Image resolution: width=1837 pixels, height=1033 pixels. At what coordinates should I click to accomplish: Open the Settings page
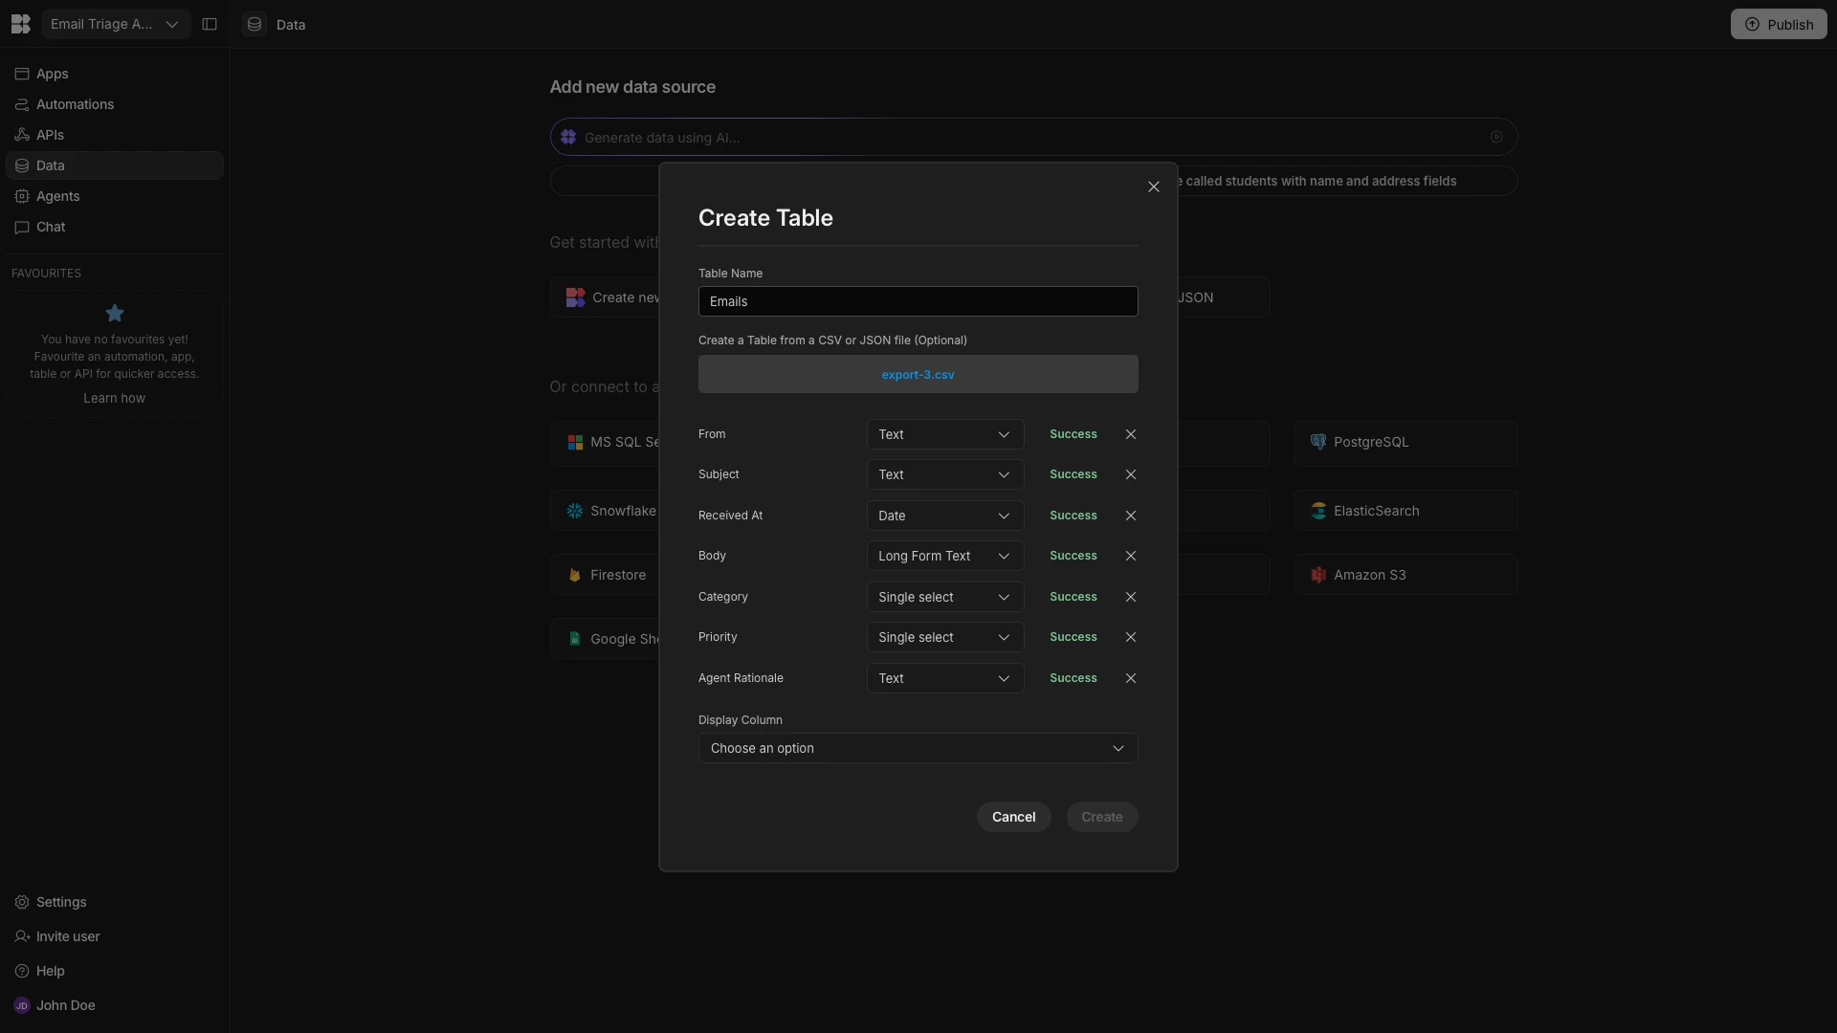61,902
